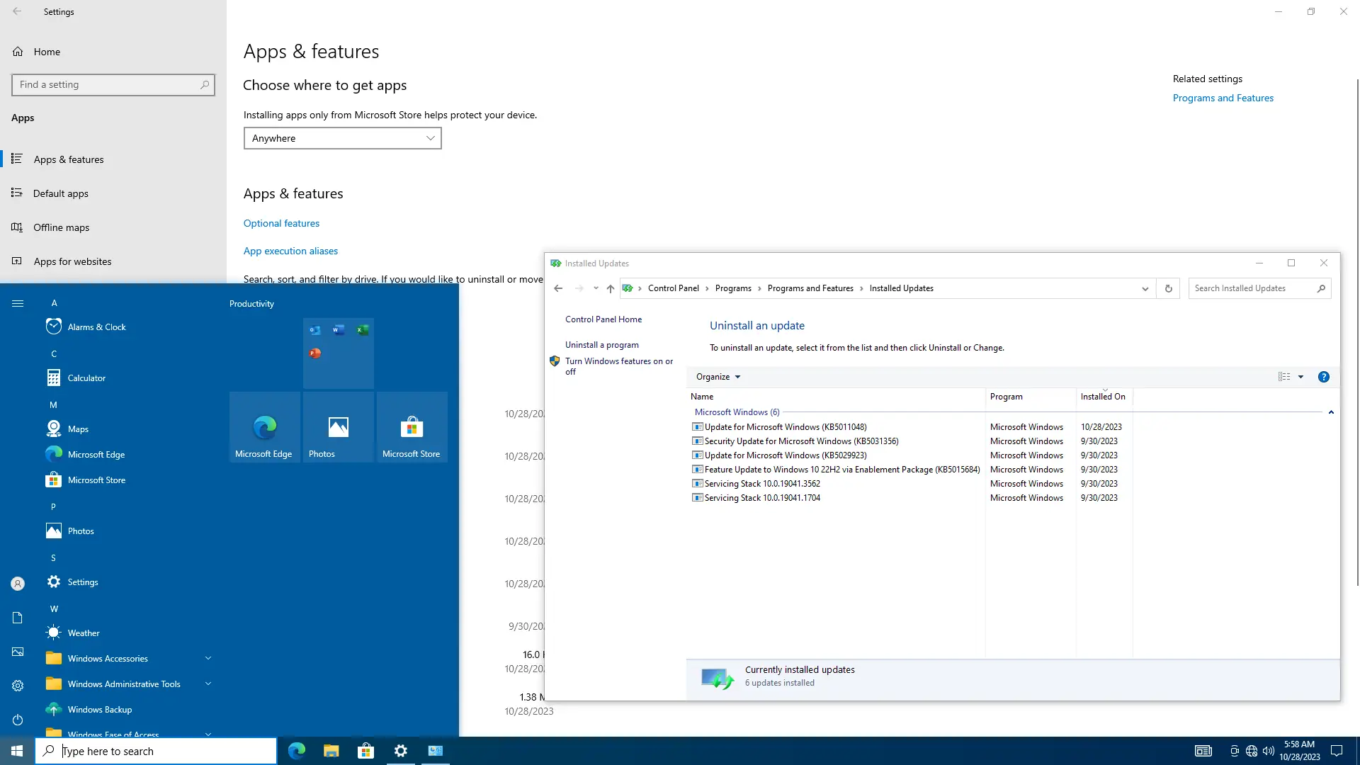Open the Photos tile in Start menu
This screenshot has width=1360, height=765.
tap(338, 427)
